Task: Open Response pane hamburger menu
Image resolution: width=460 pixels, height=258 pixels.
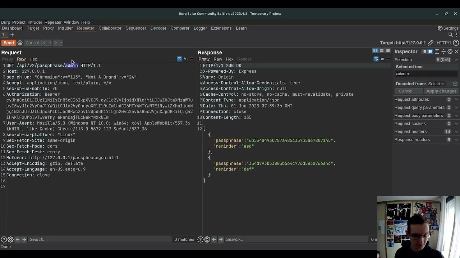Action: 388,59
